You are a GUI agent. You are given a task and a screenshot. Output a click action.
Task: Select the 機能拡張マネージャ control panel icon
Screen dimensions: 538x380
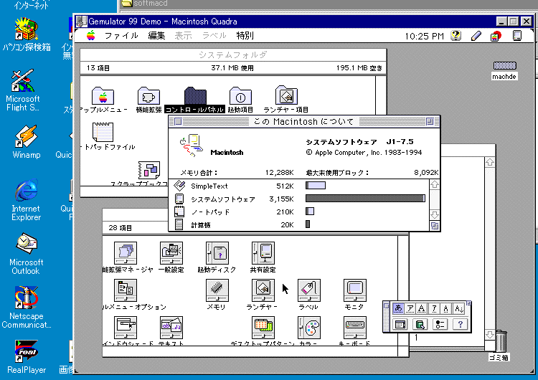pos(126,253)
